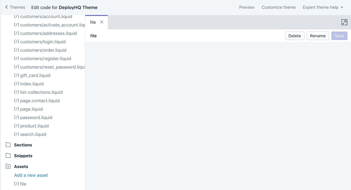
Task: Open index.liquid file
Action: click(32, 84)
